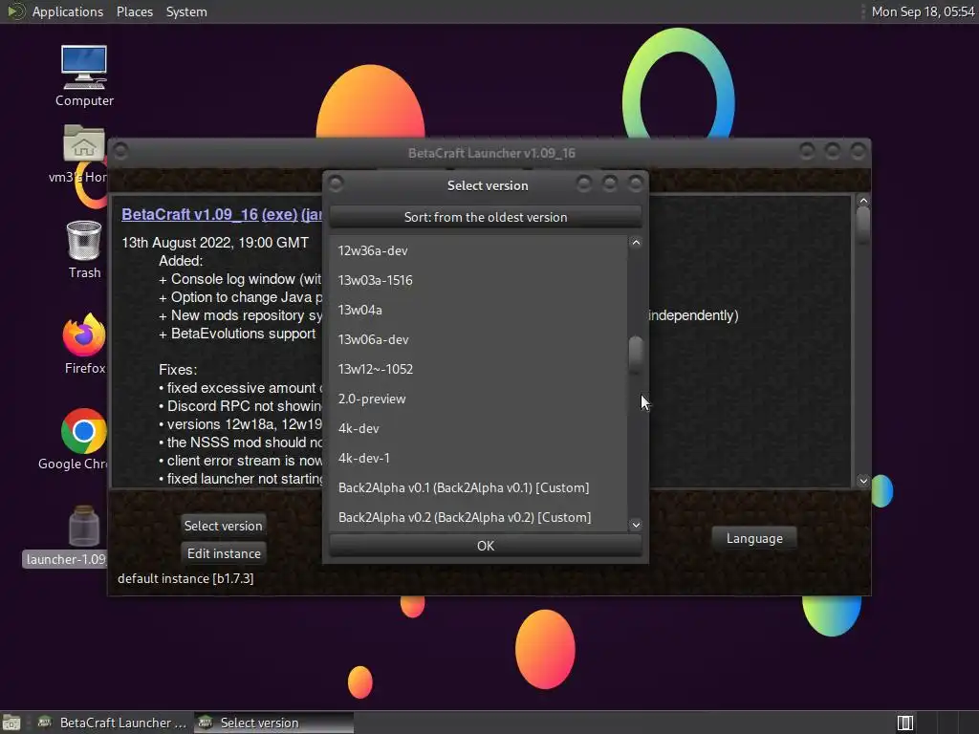Viewport: 979px width, 734px height.
Task: Open the Language button
Action: (x=754, y=538)
